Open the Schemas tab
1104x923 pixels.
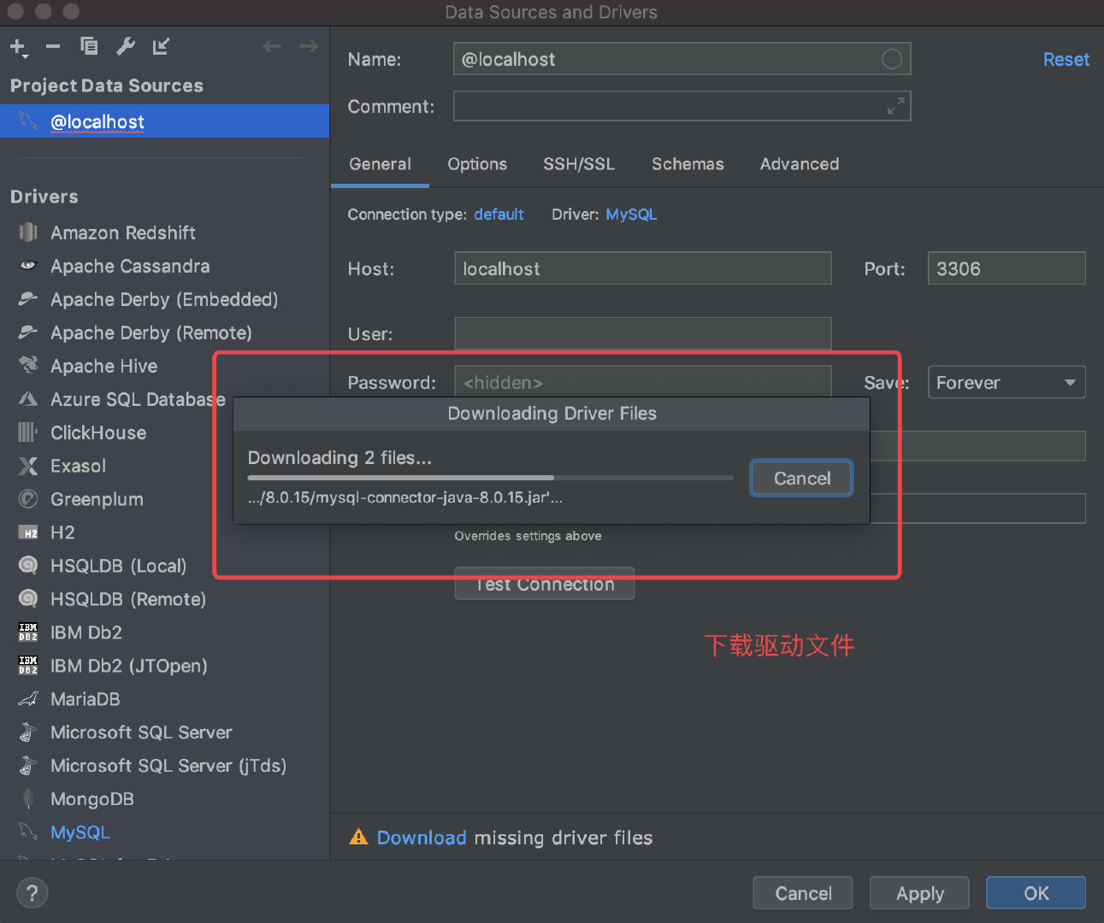pyautogui.click(x=688, y=164)
